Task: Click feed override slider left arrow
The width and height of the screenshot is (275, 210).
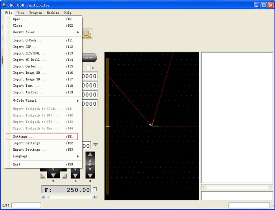Action: (43, 197)
